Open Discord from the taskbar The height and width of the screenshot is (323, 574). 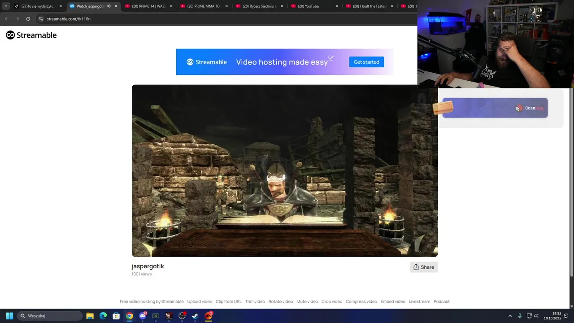pyautogui.click(x=143, y=316)
